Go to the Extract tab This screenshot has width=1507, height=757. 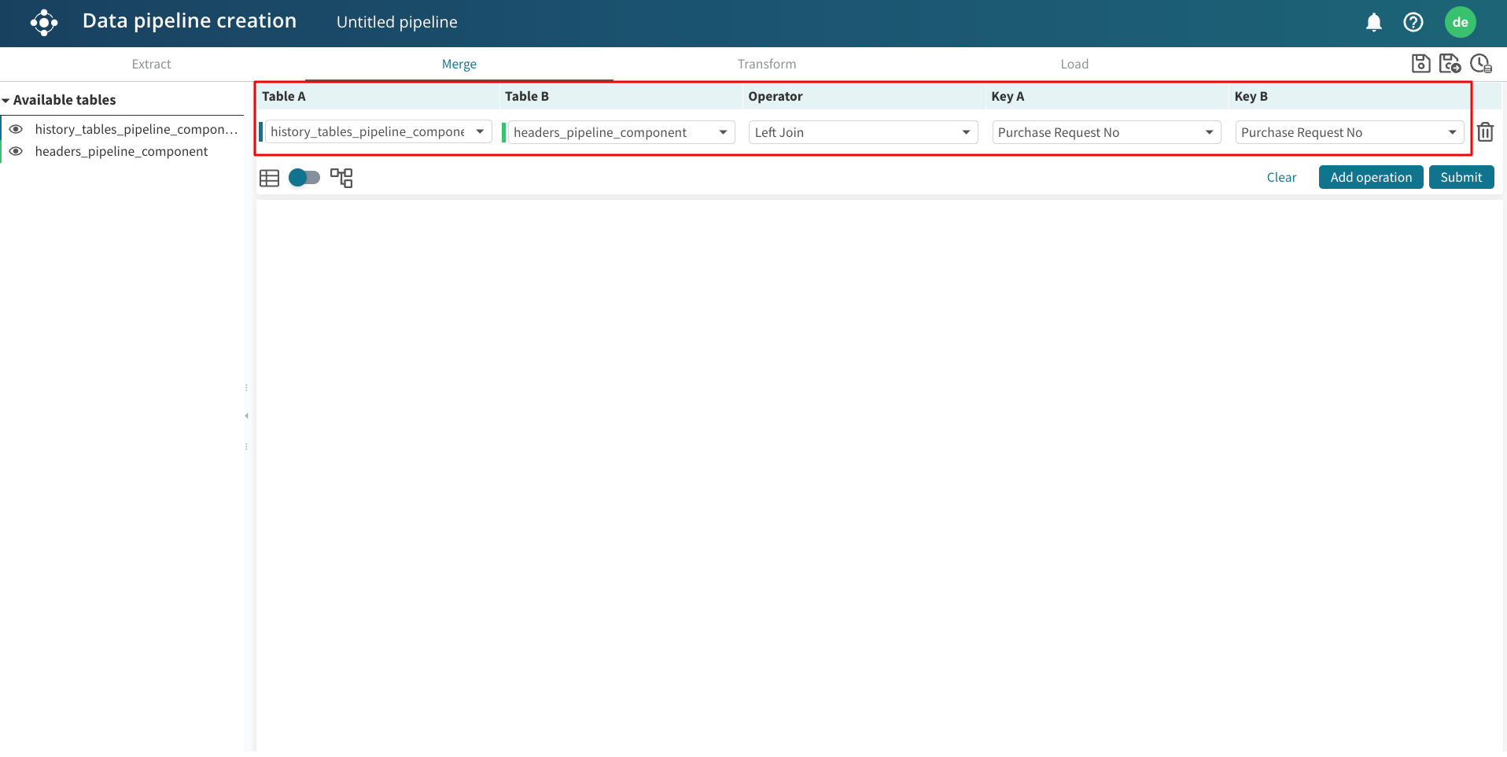pos(151,65)
